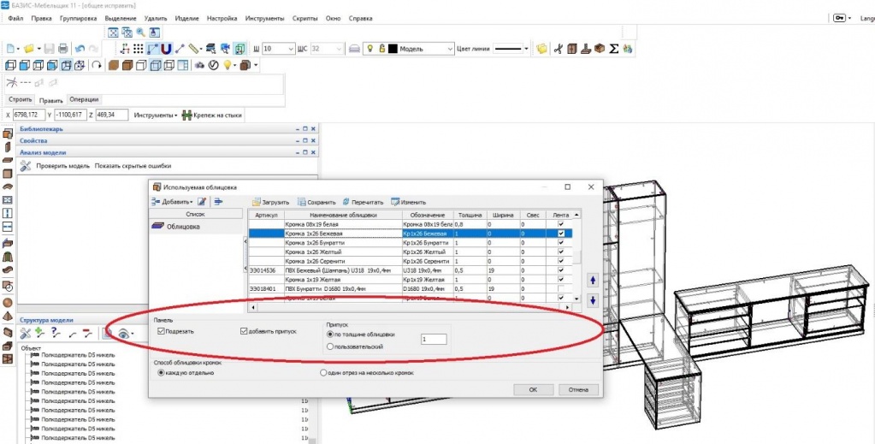Select один отрез на несколько кромок
Viewport: 875px width, 444px height.
click(x=322, y=373)
